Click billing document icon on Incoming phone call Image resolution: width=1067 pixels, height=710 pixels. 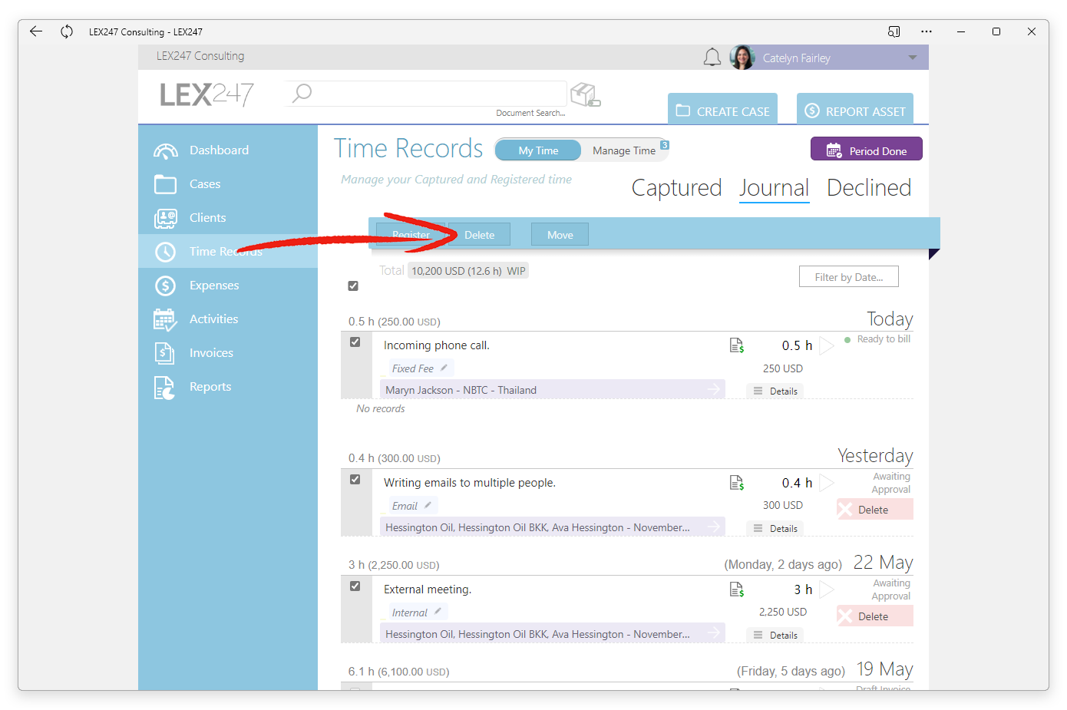click(x=737, y=345)
